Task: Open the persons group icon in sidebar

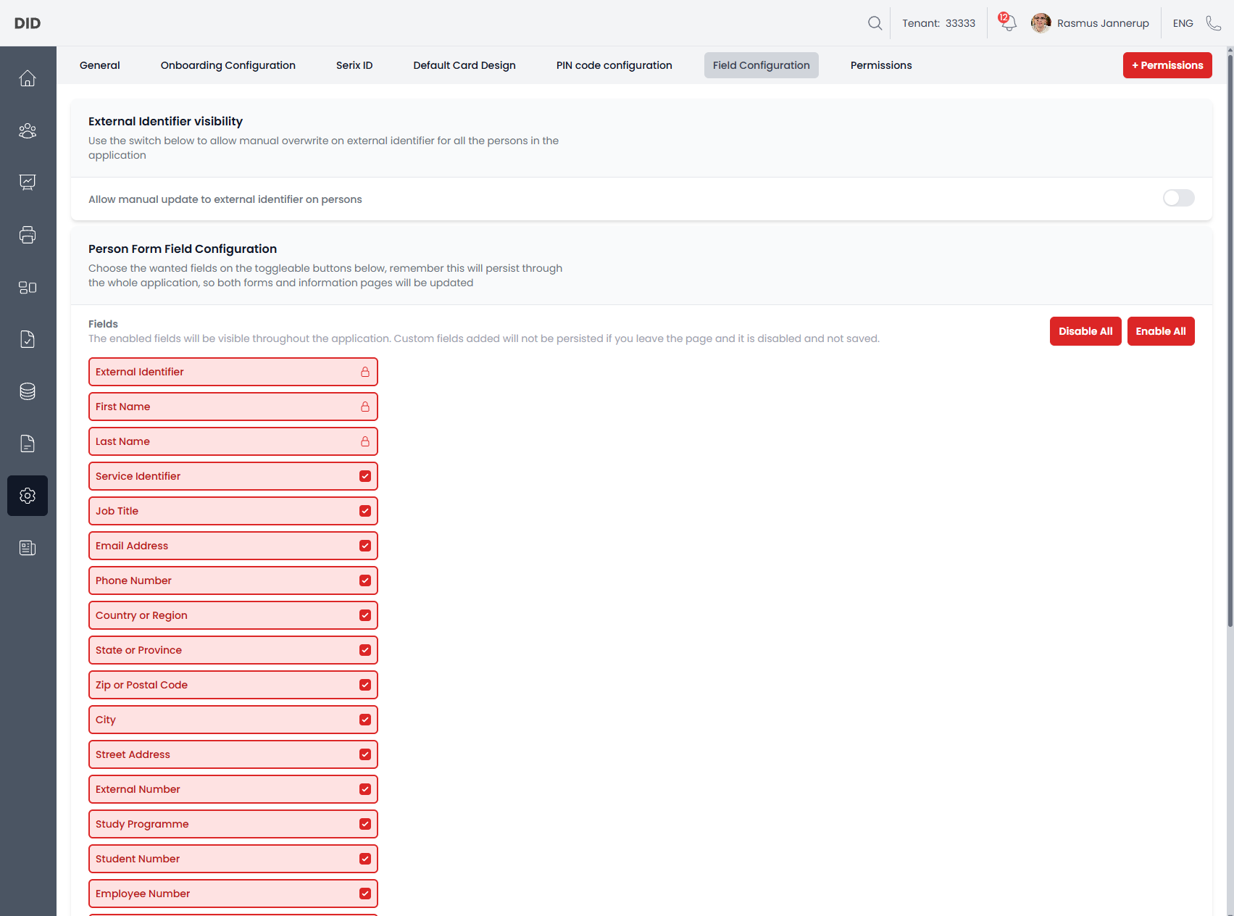Action: pos(28,130)
